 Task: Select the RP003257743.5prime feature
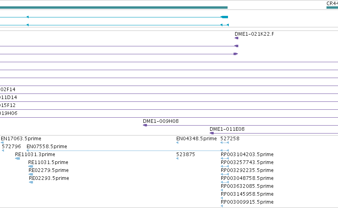tap(225, 166)
